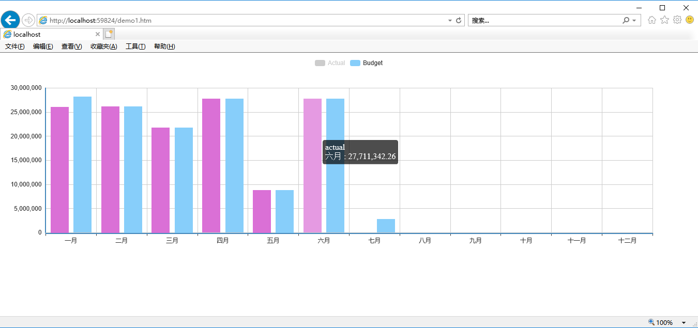Viewport: 698px width, 328px height.
Task: Click the 四月 axis label
Action: click(222, 241)
